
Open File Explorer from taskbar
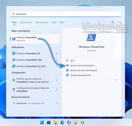pos(55,122)
